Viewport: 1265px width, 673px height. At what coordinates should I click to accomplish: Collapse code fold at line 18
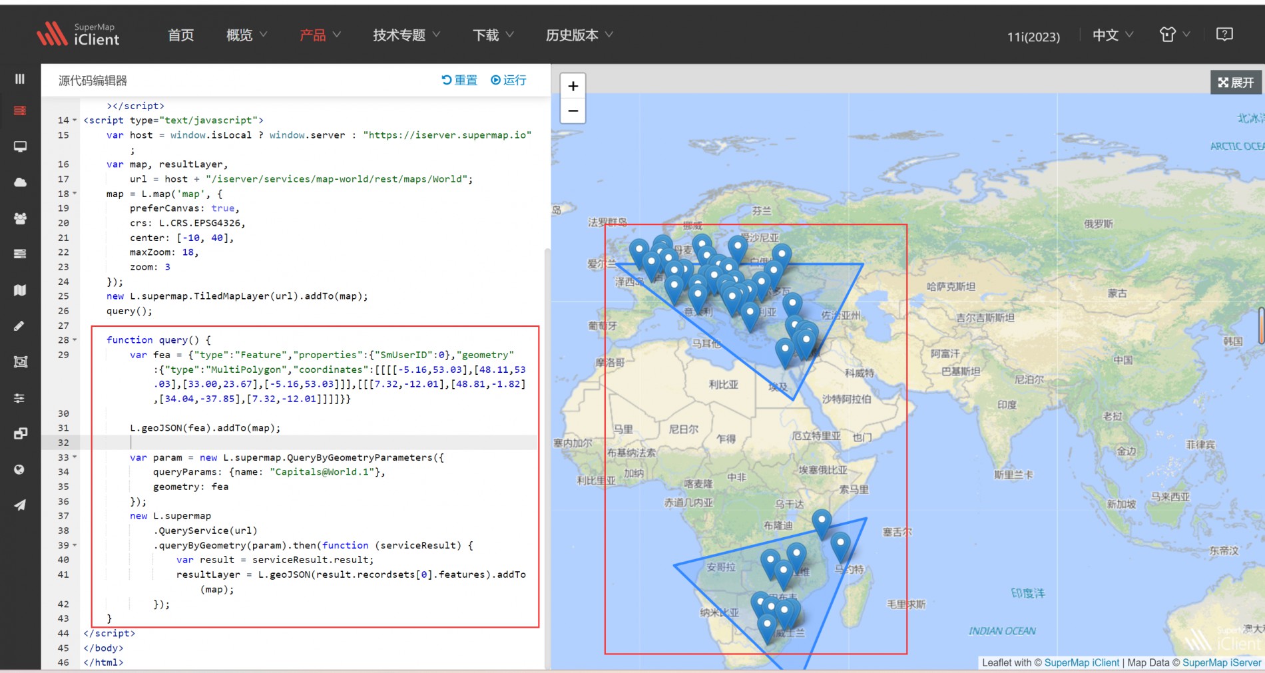point(75,194)
